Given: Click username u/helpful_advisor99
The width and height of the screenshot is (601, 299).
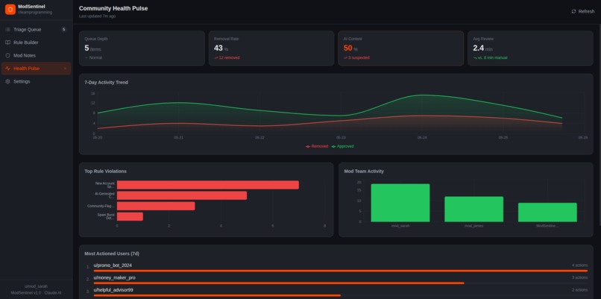Looking at the screenshot, I should pos(113,290).
